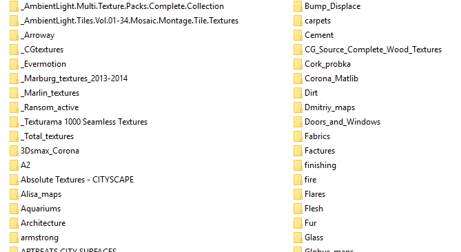Select Absolute Textures - CITYSCAPE name
The height and width of the screenshot is (252, 461).
(77, 180)
